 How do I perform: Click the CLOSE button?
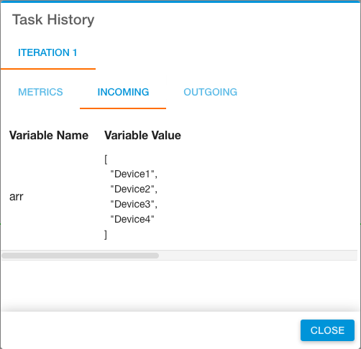(x=327, y=330)
